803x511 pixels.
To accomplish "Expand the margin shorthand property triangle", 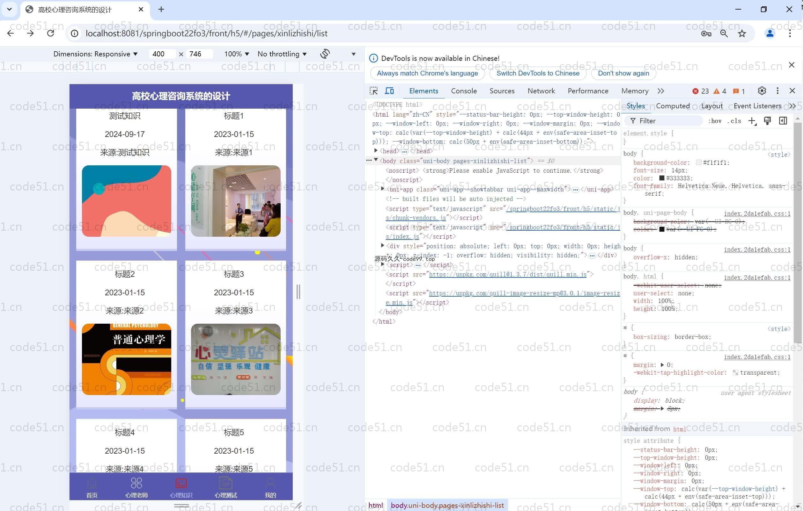I will click(662, 365).
